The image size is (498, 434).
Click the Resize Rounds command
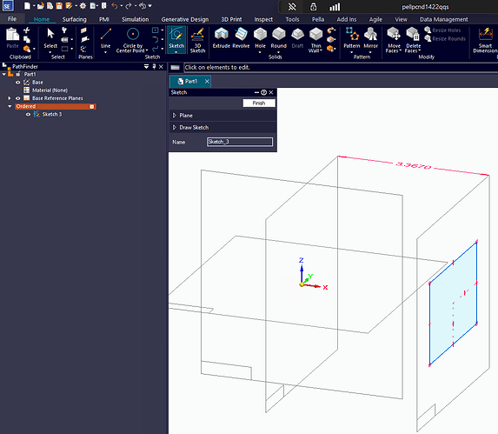pos(445,39)
